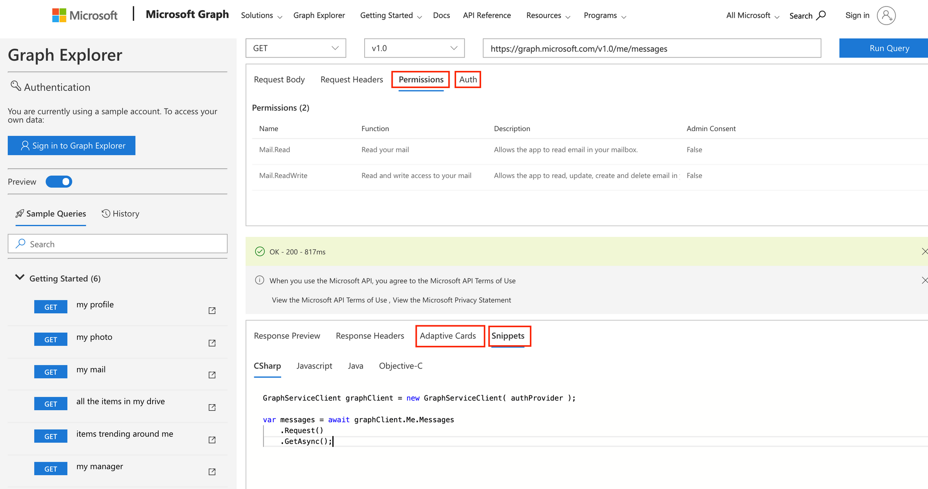Select the Permissions tab
The image size is (928, 489).
click(421, 79)
